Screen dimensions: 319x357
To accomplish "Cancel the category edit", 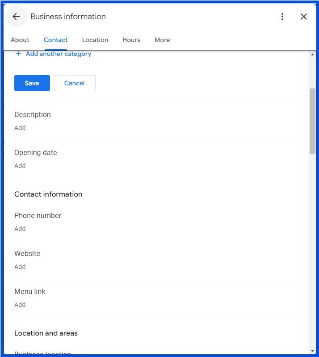I will point(75,83).
